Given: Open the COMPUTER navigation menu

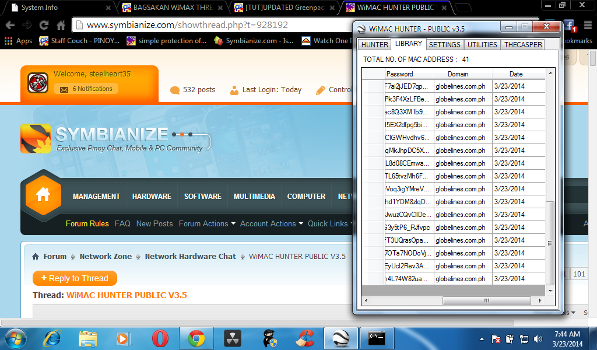Looking at the screenshot, I should point(306,196).
